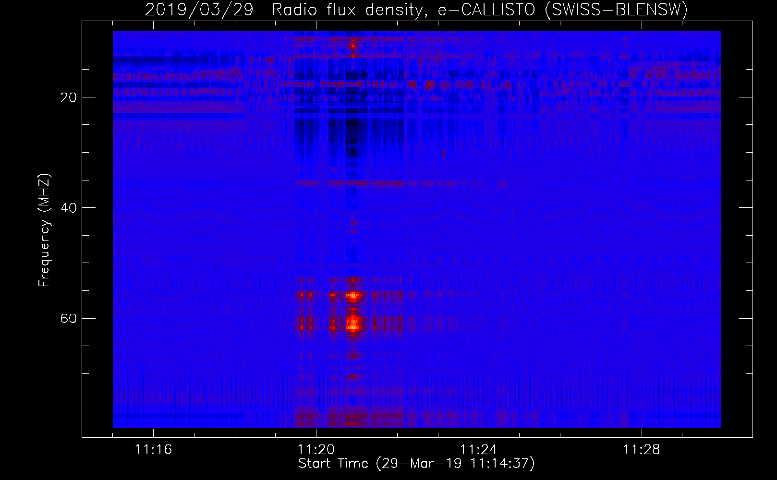This screenshot has width=777, height=480.
Task: Click the '11:20' time axis label
Action: click(x=316, y=450)
